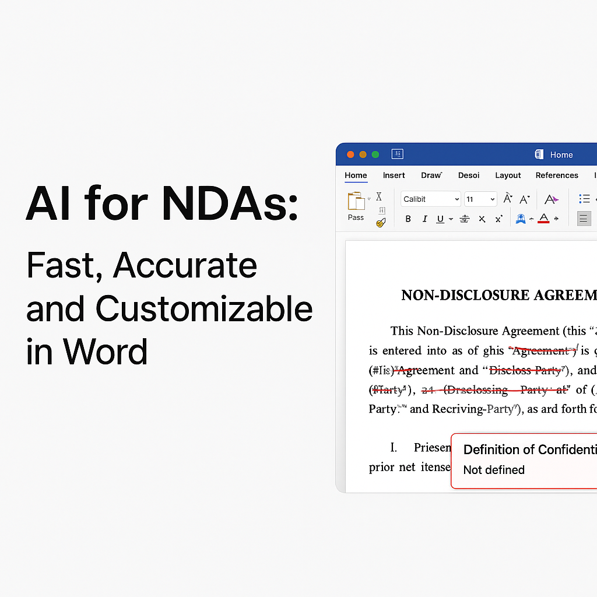Click the document icon beside Home title

pyautogui.click(x=539, y=154)
